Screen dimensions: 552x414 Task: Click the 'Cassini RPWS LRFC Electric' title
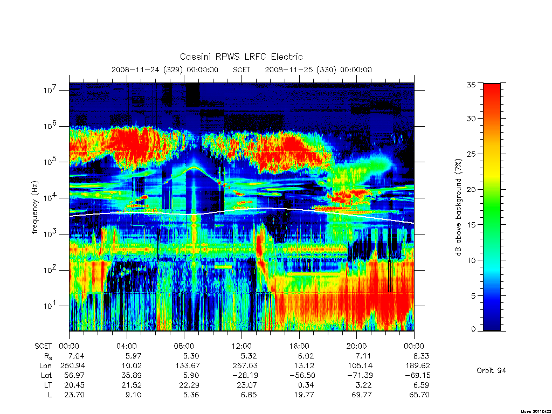[x=241, y=57]
